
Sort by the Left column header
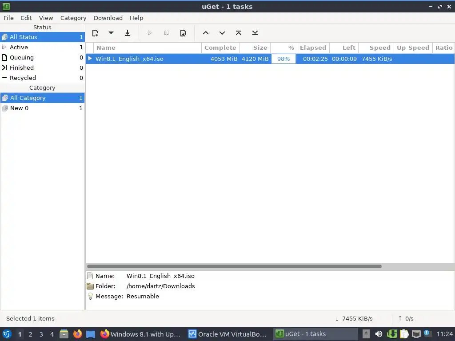coord(344,48)
